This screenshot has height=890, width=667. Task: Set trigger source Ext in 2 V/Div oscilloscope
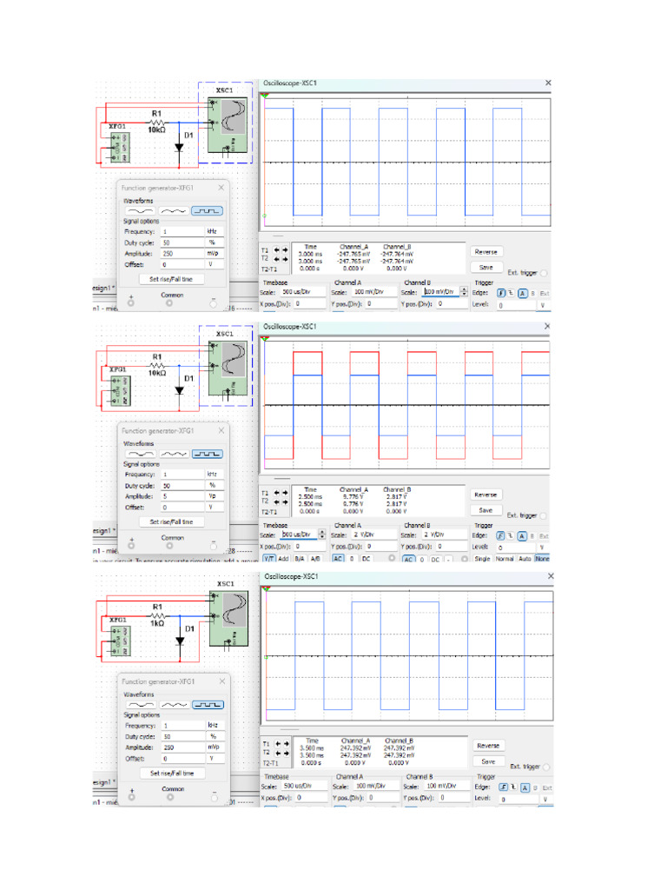pyautogui.click(x=544, y=535)
